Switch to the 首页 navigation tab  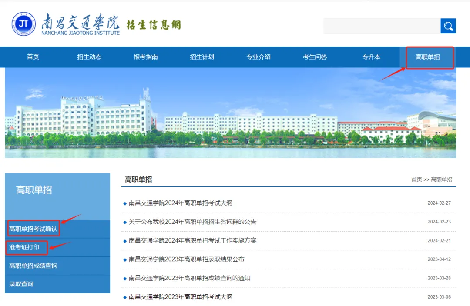point(33,57)
